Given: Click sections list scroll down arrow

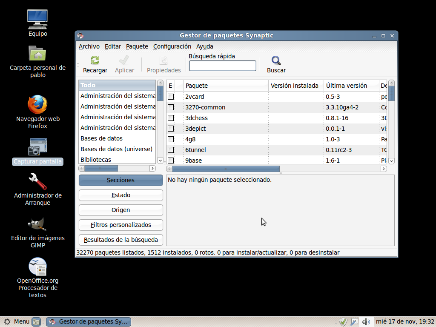Looking at the screenshot, I should [x=160, y=161].
